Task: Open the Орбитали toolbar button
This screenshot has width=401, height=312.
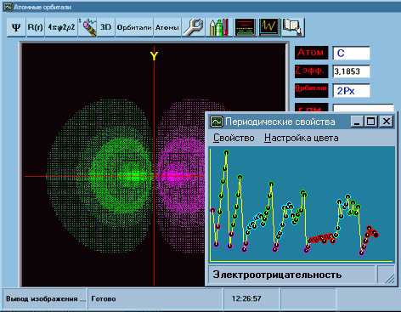Action: click(134, 27)
